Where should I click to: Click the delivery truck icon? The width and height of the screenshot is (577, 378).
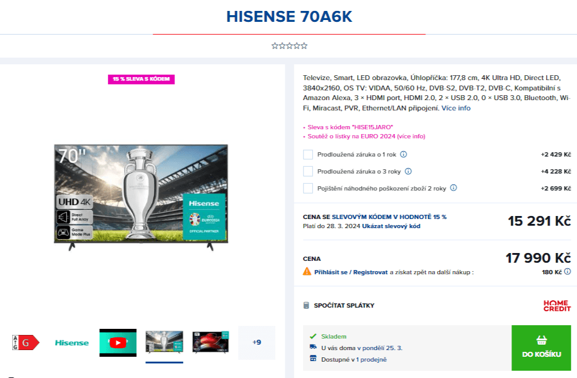tap(313, 347)
